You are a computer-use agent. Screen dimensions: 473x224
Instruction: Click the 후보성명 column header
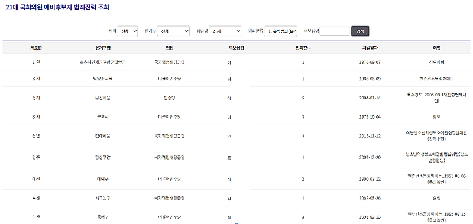pos(236,48)
